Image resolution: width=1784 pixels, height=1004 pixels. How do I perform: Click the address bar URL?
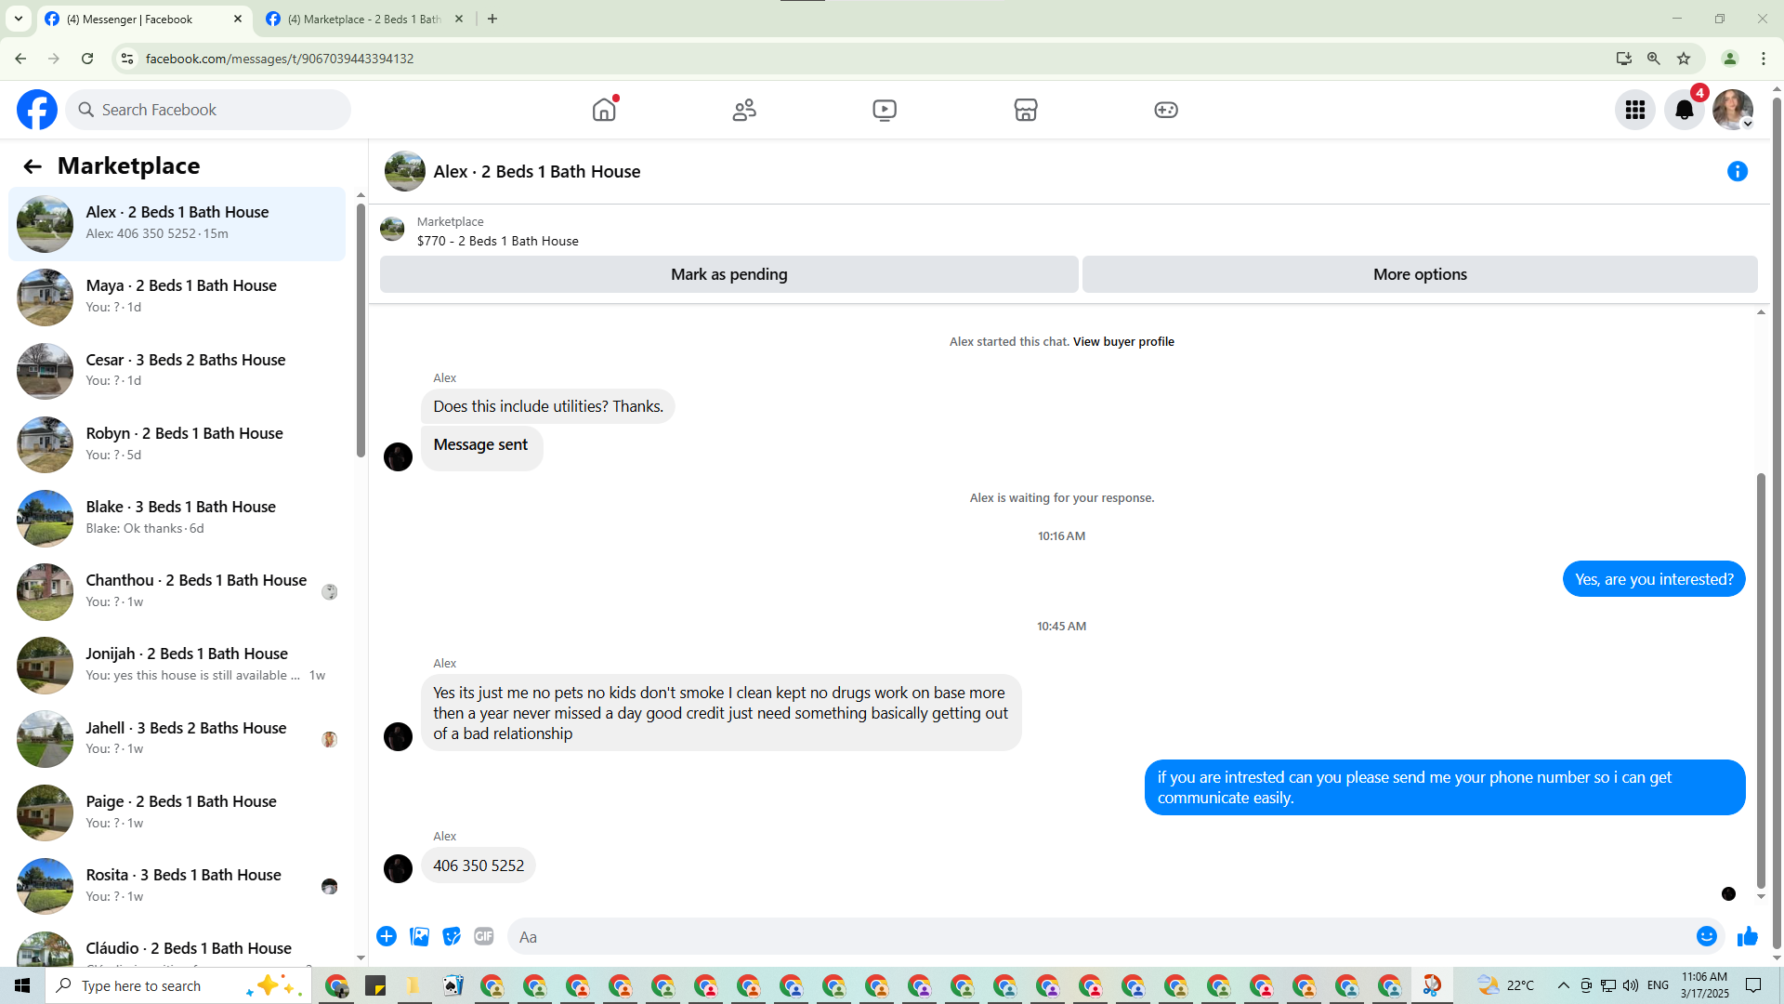(280, 59)
